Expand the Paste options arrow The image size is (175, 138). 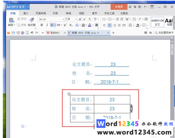pyautogui.click(x=14, y=25)
